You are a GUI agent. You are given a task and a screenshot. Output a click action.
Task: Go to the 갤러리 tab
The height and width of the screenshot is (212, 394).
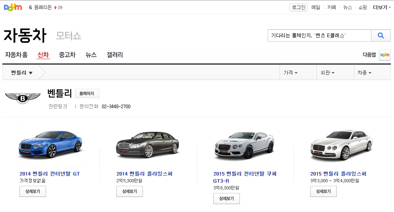coord(115,55)
